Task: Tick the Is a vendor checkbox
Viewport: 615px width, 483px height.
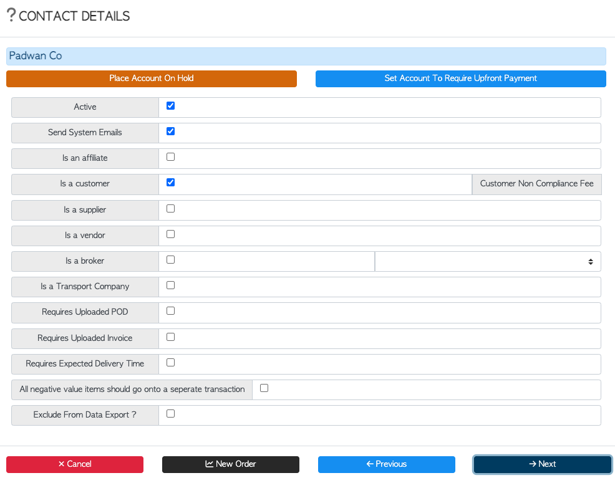Action: [x=171, y=234]
